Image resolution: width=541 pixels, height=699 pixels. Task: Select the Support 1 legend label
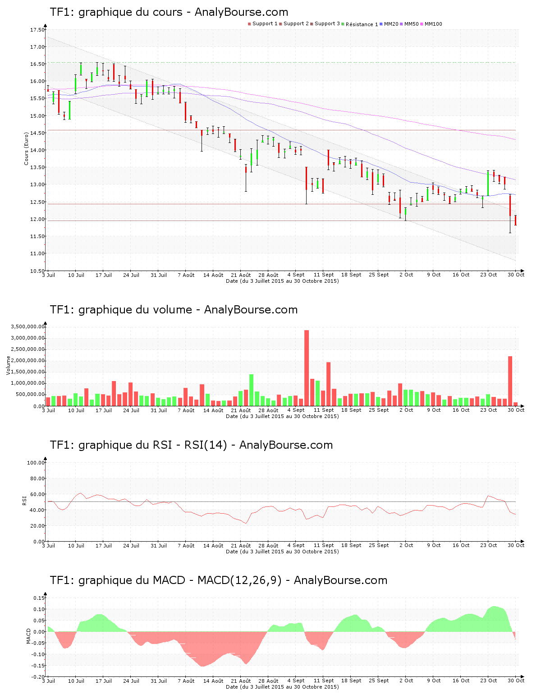265,24
